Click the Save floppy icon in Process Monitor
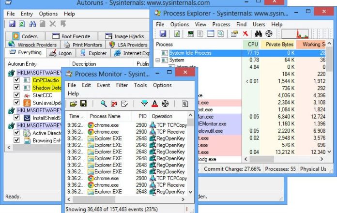Image resolution: width=337 pixels, height=213 pixels. point(83,104)
